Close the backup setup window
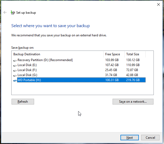This screenshot has height=144, width=164. coord(158,4)
